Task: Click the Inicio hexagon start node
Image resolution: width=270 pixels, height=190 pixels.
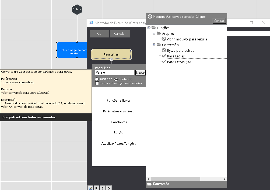Action: coord(77,9)
